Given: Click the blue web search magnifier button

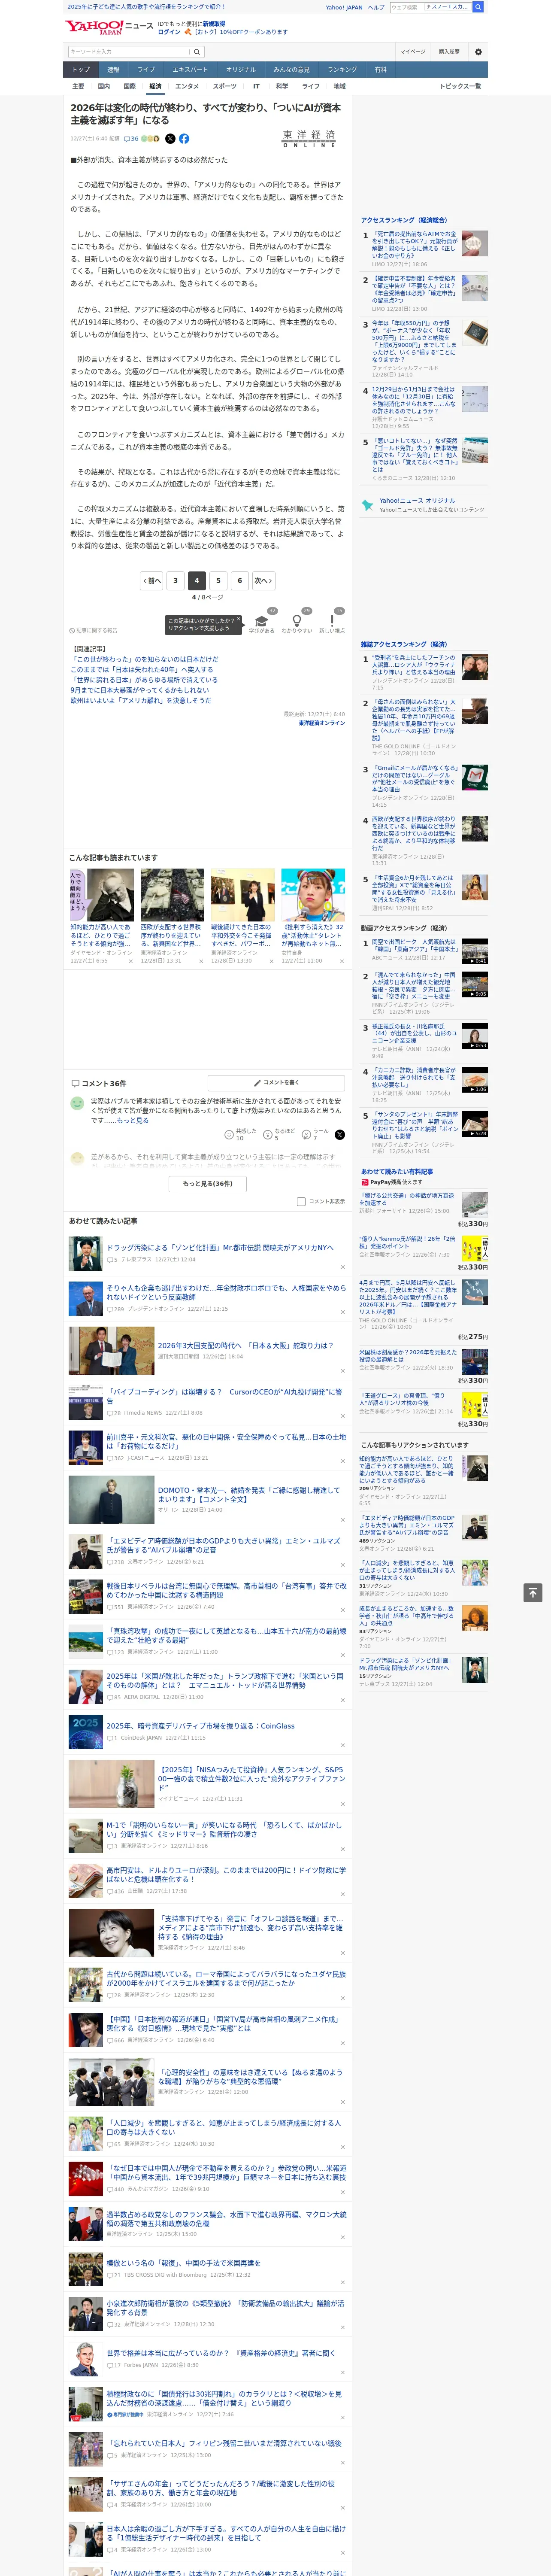Looking at the screenshot, I should click(x=478, y=7).
